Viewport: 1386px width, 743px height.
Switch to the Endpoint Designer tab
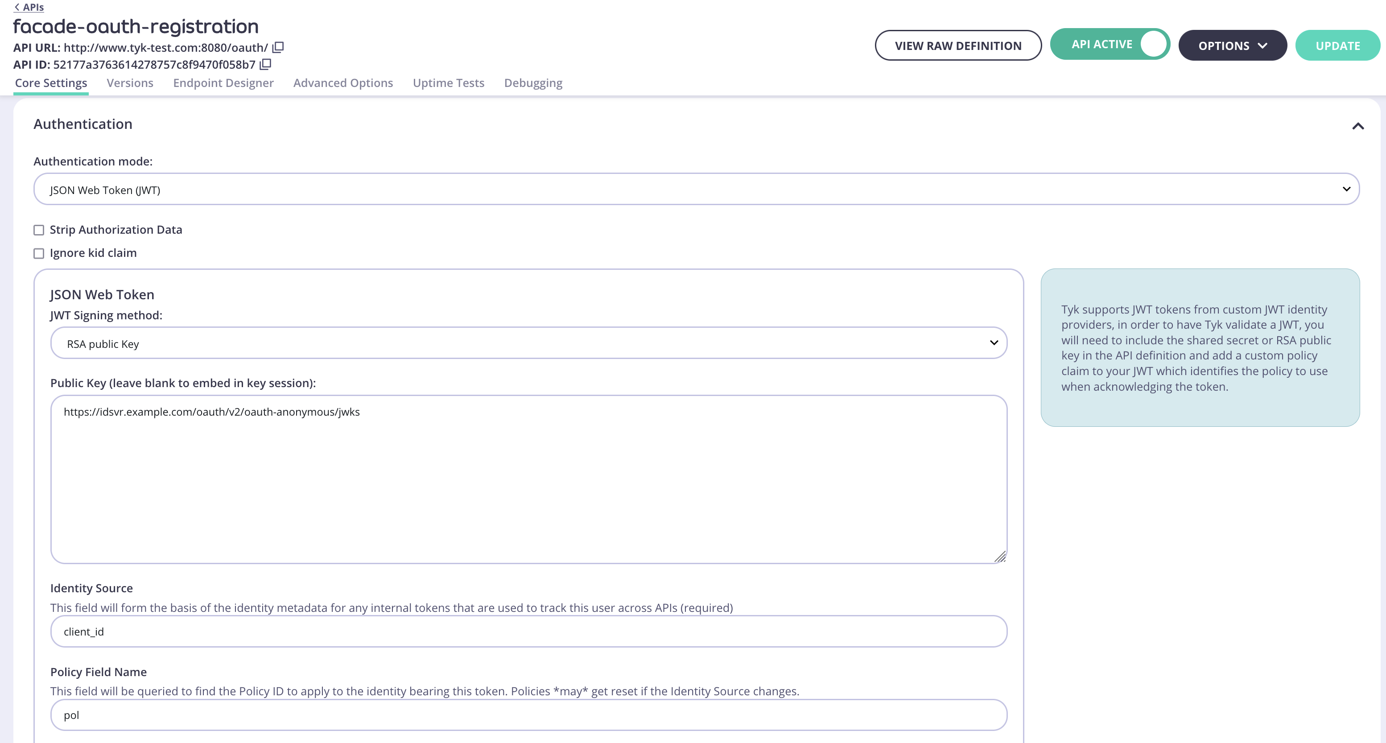pos(223,83)
